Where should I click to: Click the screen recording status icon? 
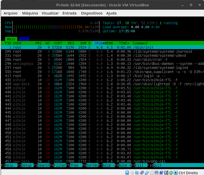pos(161,173)
